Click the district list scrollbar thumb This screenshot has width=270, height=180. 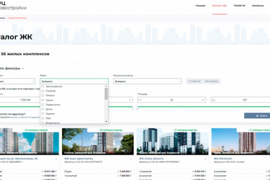coord(106,94)
